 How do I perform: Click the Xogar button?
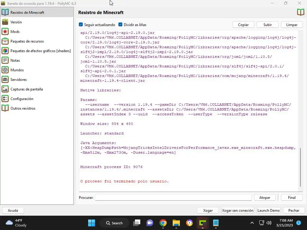click(x=208, y=211)
